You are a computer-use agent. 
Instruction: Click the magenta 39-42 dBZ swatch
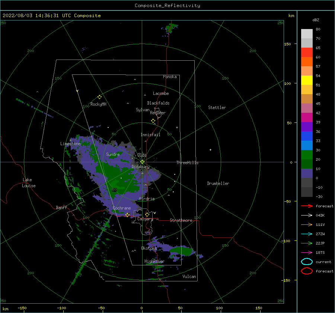307,117
